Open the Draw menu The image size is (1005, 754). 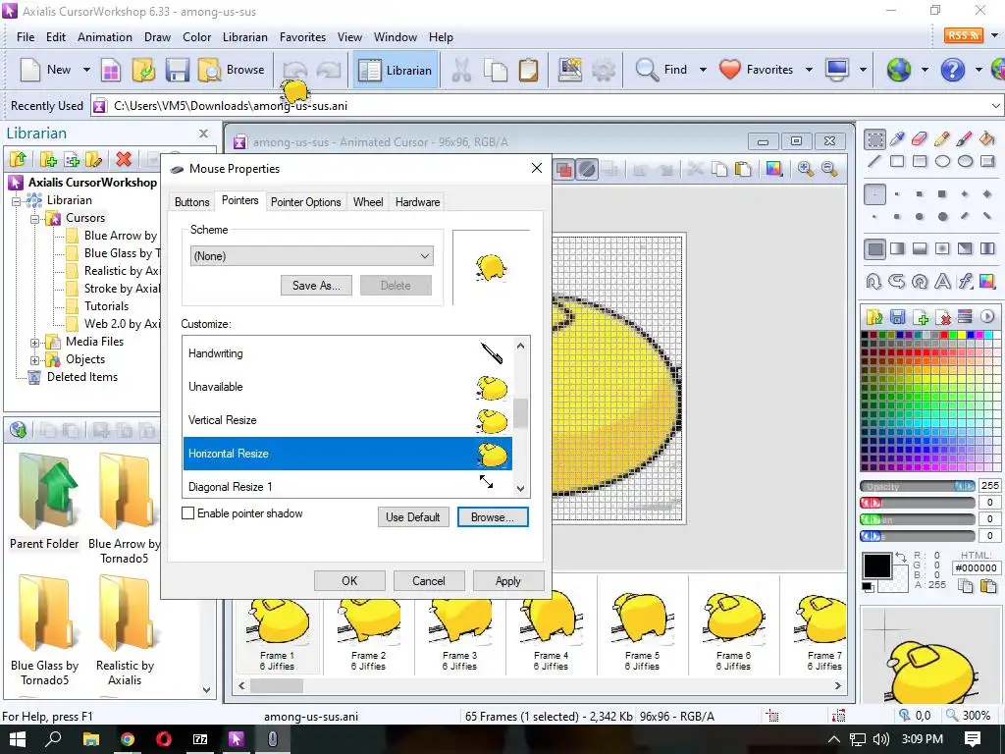[157, 37]
